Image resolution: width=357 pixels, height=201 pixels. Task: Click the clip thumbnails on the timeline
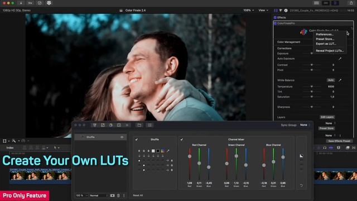[40, 176]
